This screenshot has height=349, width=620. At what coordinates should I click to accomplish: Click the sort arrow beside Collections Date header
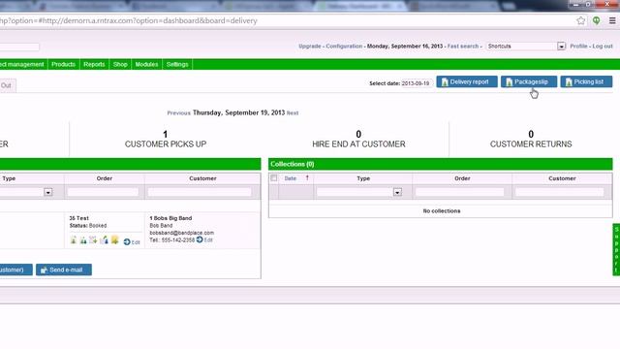point(307,178)
